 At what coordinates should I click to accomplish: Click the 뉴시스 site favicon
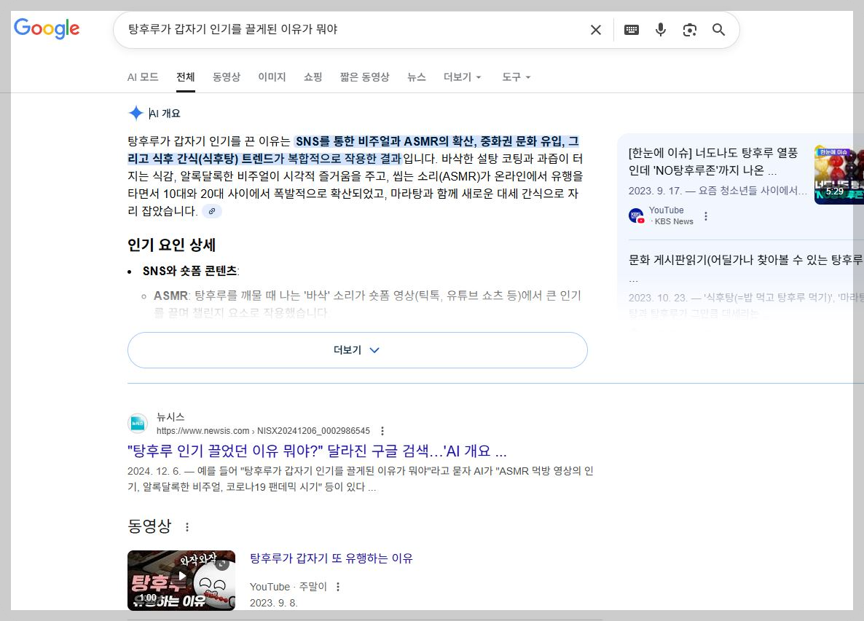138,424
